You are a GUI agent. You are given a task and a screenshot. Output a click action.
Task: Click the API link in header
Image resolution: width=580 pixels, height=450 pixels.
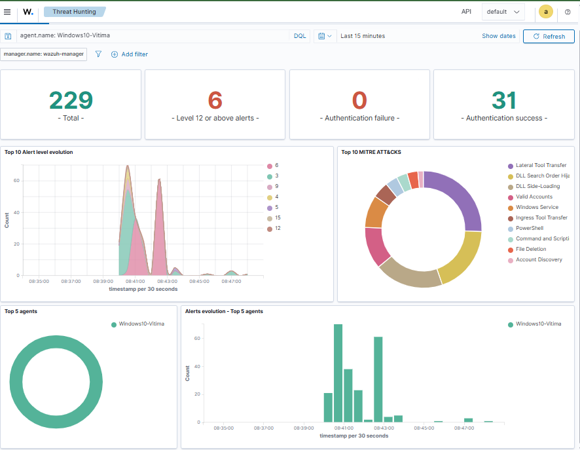466,12
